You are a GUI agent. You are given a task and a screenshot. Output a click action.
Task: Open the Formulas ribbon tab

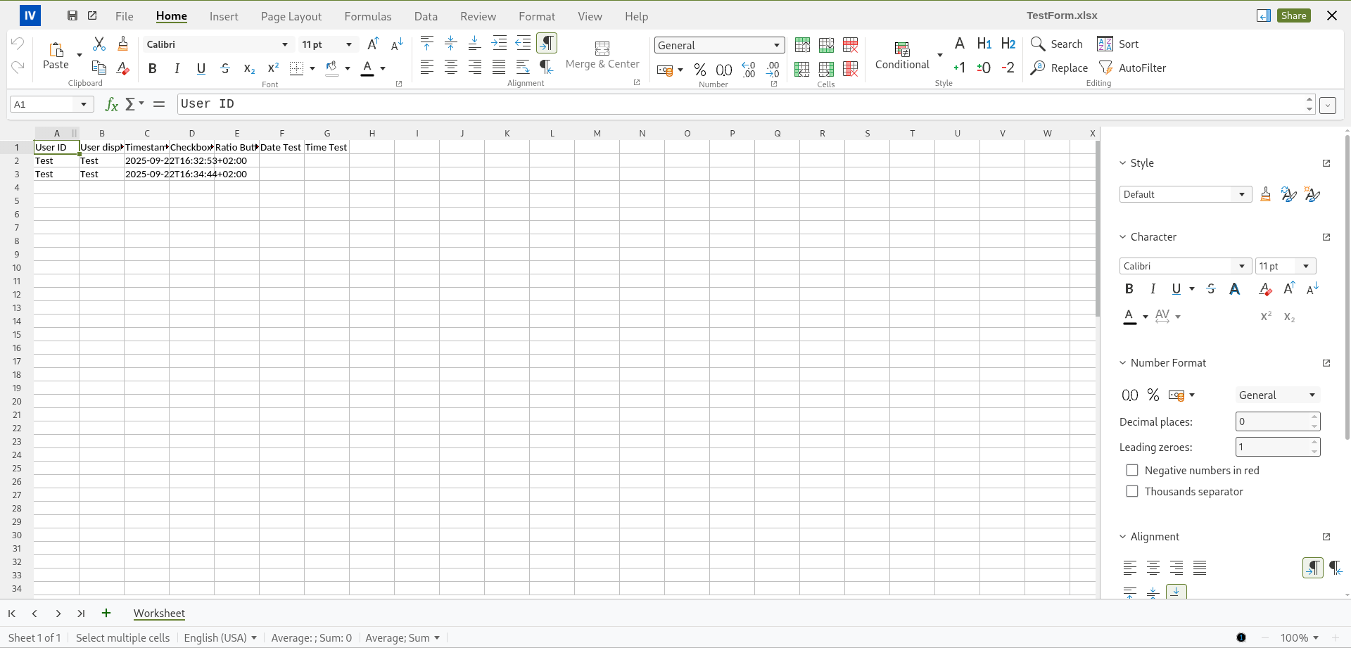click(367, 16)
